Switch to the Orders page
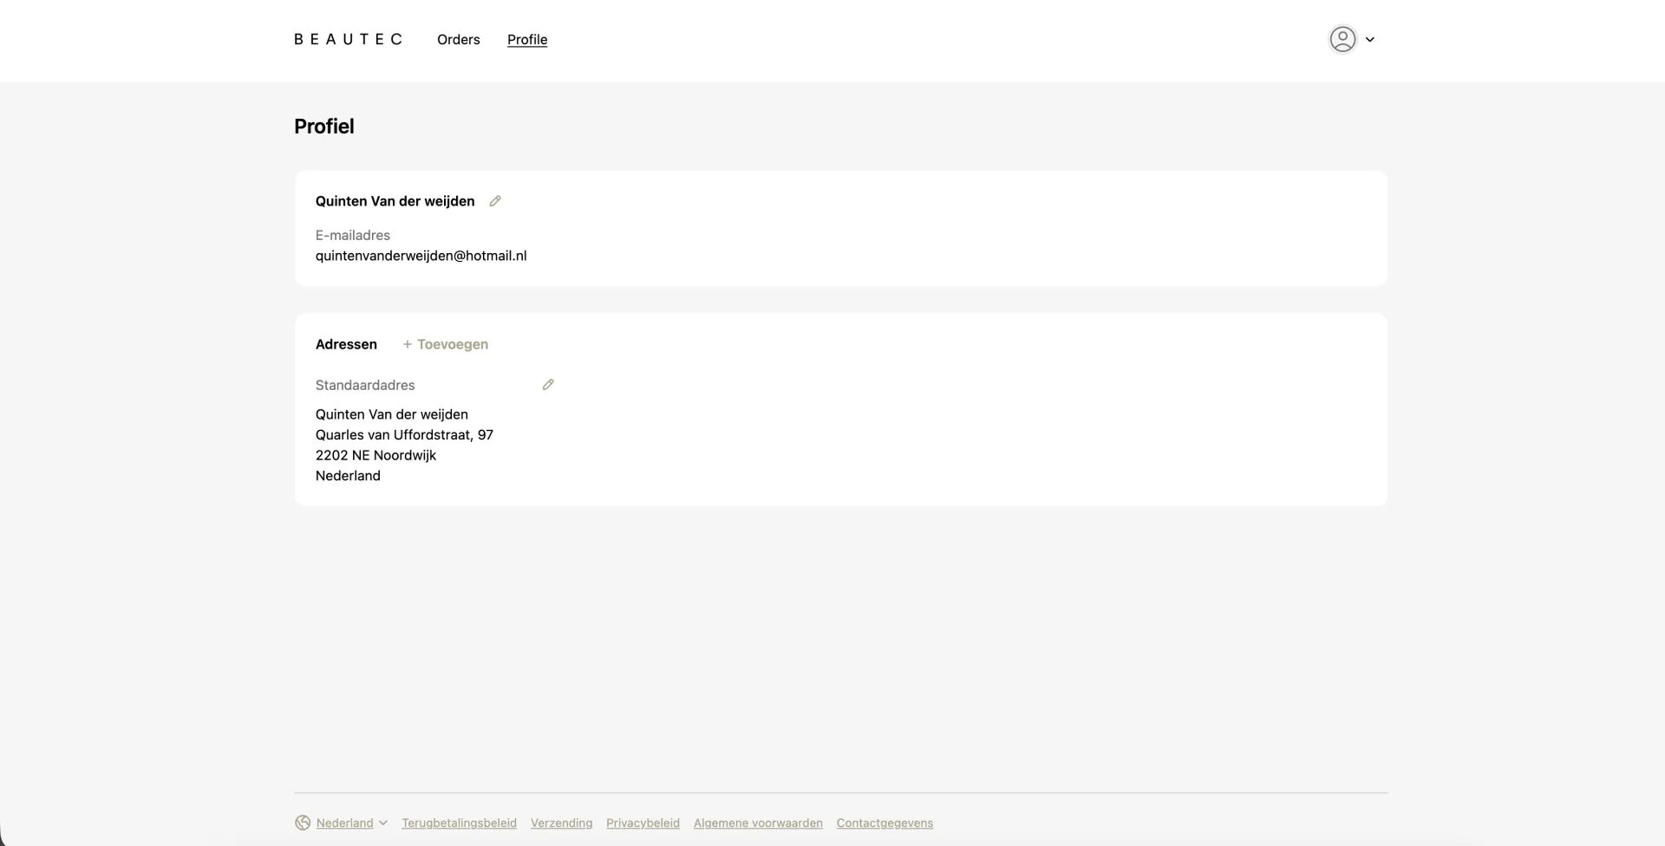 458,39
